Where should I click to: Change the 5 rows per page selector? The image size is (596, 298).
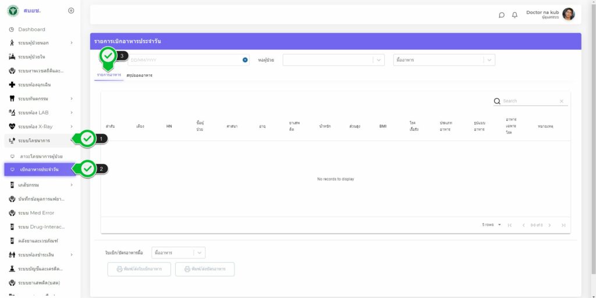point(491,225)
